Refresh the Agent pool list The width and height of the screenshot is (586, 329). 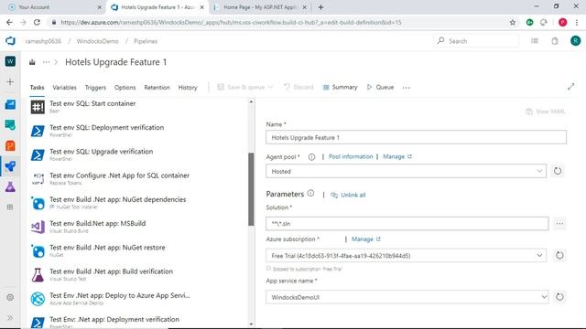[x=558, y=171]
